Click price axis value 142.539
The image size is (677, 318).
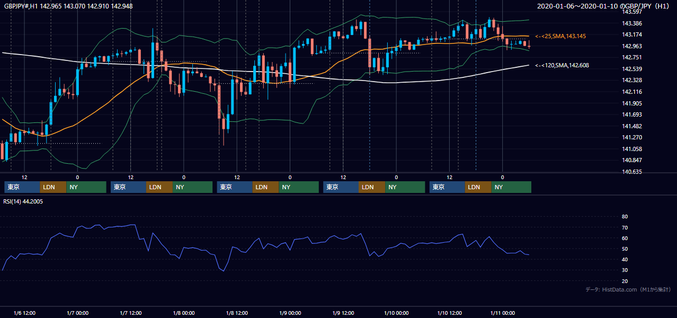pos(631,69)
